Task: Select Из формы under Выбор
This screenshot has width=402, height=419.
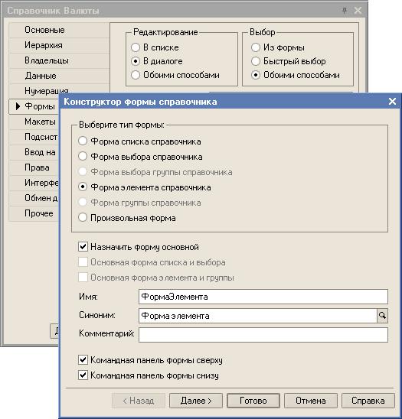Action: pos(256,47)
